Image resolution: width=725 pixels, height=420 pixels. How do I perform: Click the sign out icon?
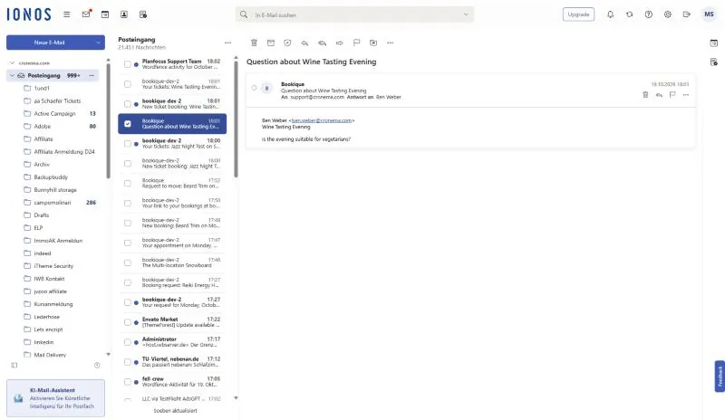[687, 14]
